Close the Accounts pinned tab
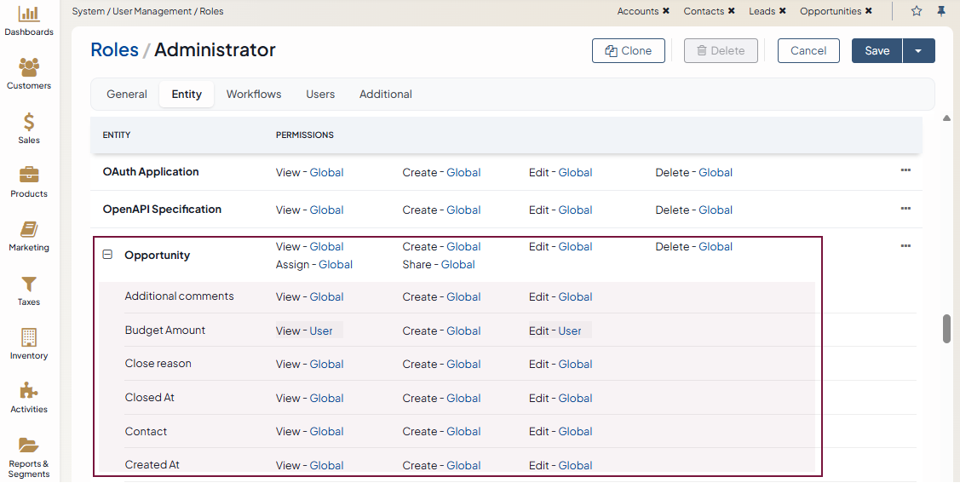 (666, 11)
